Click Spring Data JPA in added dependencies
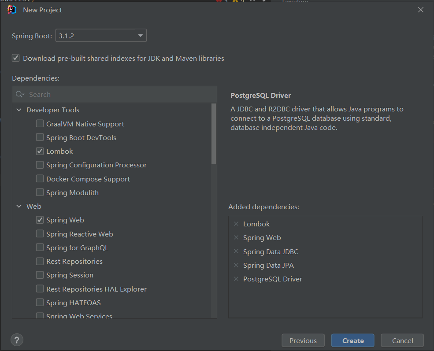This screenshot has width=434, height=351. (x=268, y=265)
